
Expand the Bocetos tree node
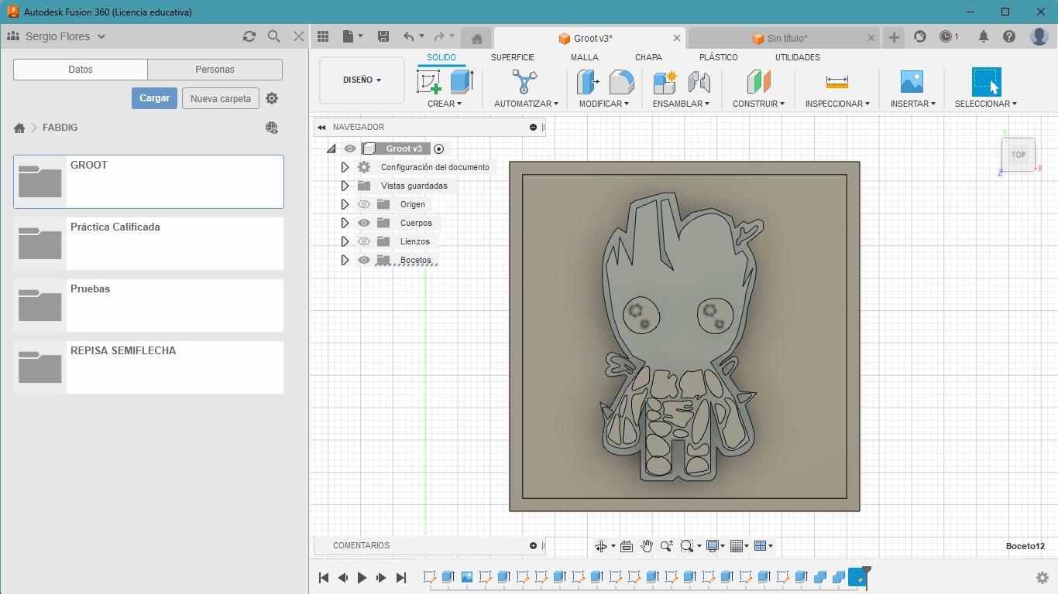click(345, 260)
